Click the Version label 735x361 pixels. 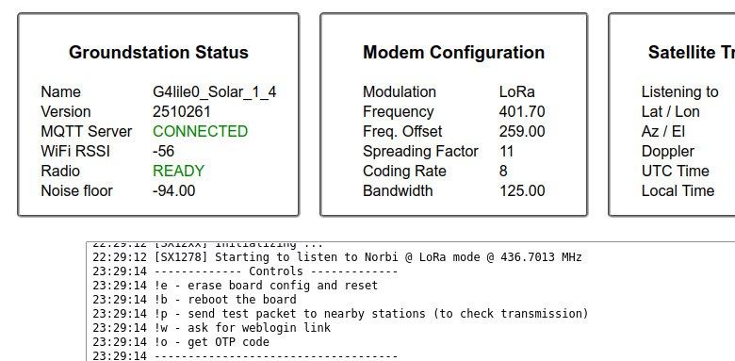[x=66, y=111]
